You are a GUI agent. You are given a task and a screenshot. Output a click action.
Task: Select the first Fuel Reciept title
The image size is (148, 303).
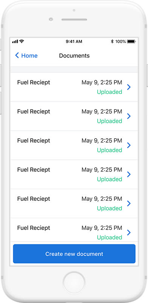point(34,83)
